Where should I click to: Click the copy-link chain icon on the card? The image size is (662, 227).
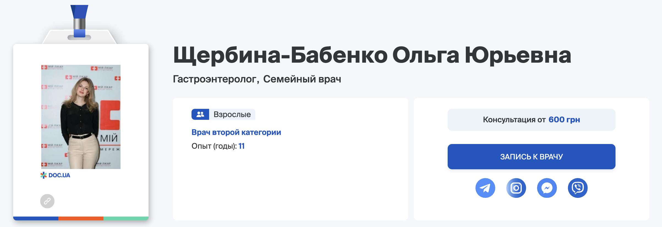pyautogui.click(x=47, y=201)
